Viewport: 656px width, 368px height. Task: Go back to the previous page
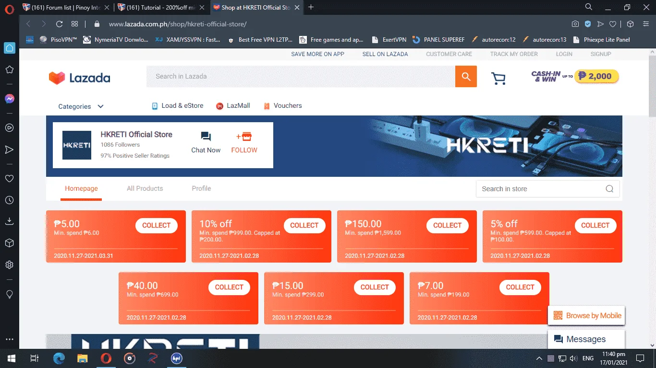28,24
